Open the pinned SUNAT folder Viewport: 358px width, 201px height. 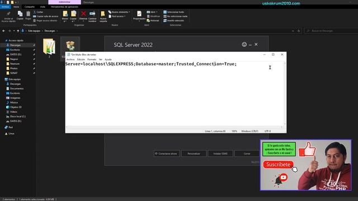[13, 73]
